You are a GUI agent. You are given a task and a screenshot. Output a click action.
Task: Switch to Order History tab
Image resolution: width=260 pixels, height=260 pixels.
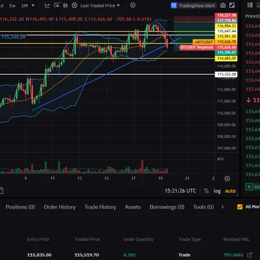[60, 207]
